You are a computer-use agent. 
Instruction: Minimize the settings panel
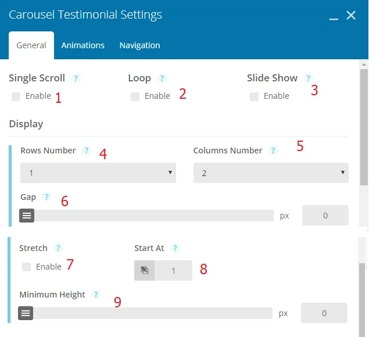point(334,16)
